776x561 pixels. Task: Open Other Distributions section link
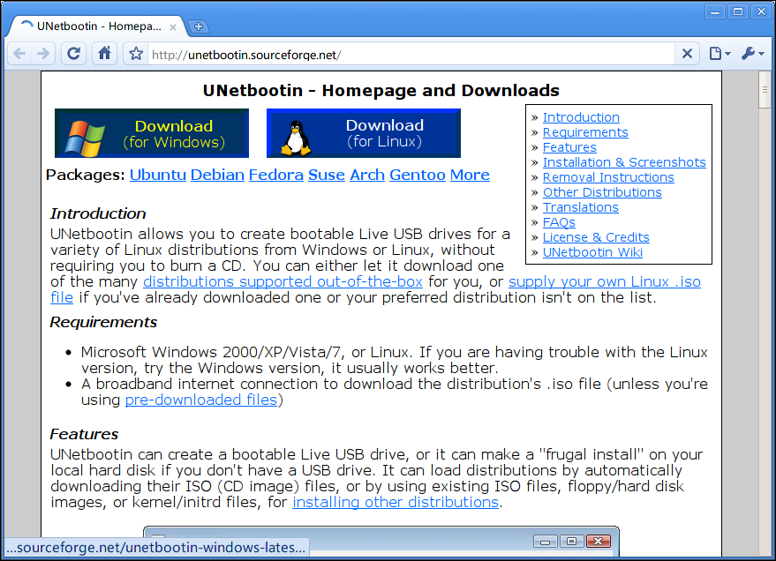[602, 193]
